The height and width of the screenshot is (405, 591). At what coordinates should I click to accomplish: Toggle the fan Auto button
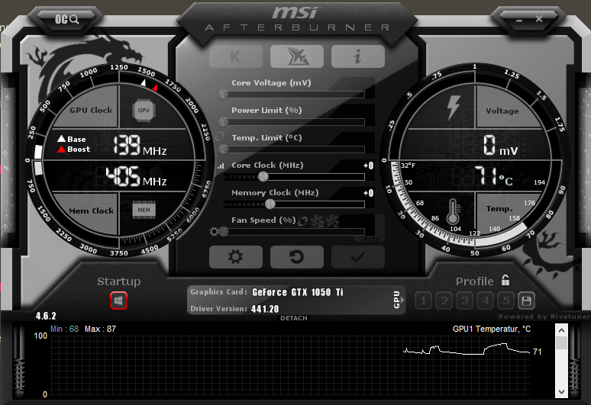tap(371, 239)
